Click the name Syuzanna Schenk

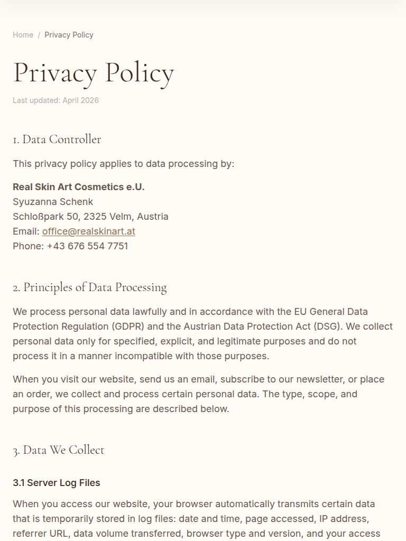[53, 202]
